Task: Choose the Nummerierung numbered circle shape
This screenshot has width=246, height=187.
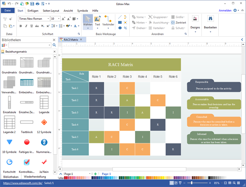Action: click(44, 145)
